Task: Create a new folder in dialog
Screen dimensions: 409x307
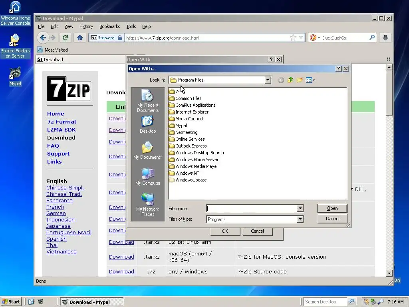Action: [300, 80]
